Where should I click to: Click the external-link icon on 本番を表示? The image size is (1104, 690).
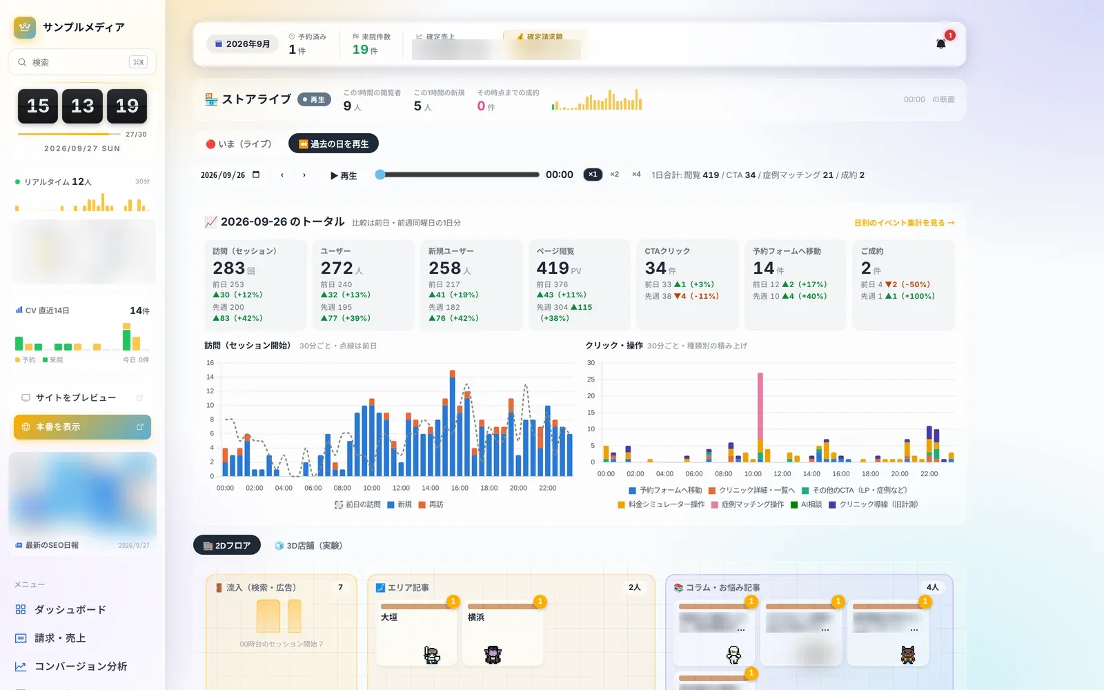[140, 427]
